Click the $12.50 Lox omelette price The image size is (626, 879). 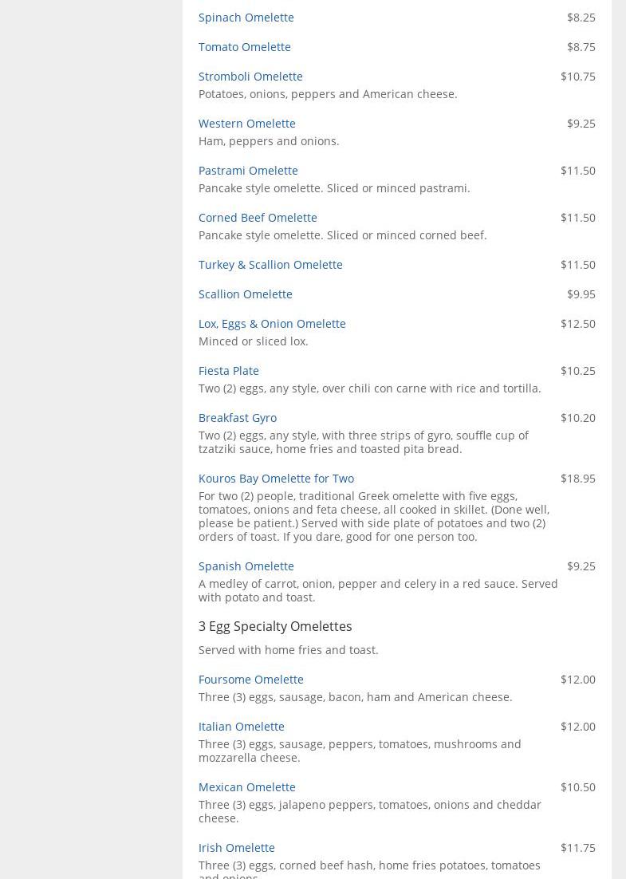point(577,323)
